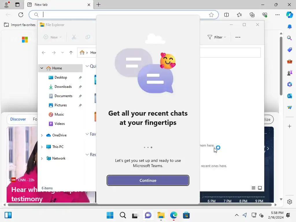Screen dimensions: 296x222
Task: Switch File Explorer to details view
Action: [253, 188]
